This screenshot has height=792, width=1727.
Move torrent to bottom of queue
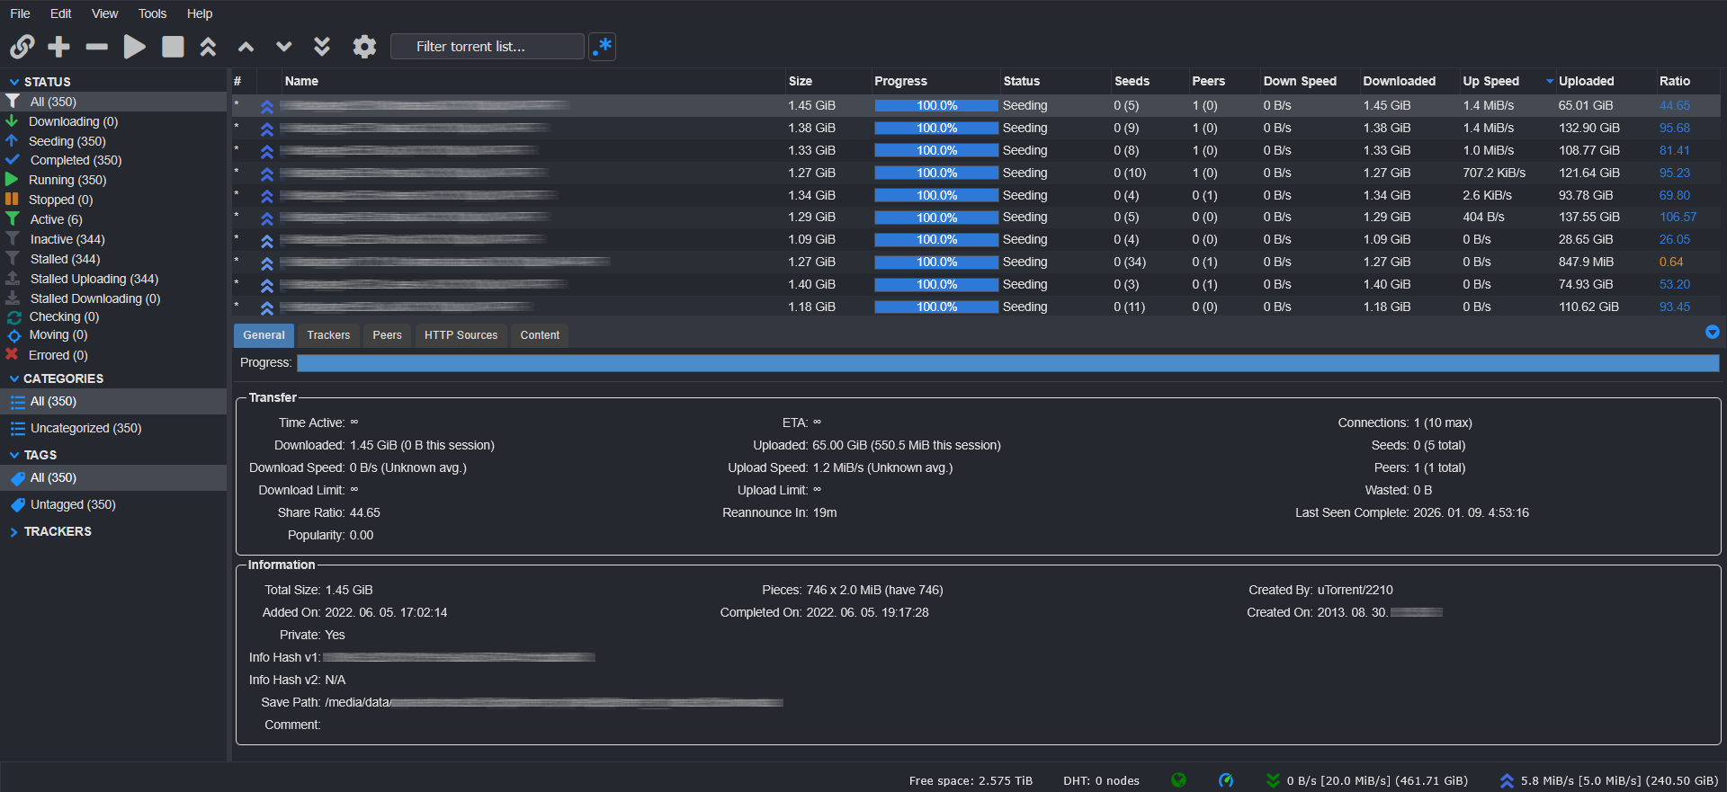321,47
